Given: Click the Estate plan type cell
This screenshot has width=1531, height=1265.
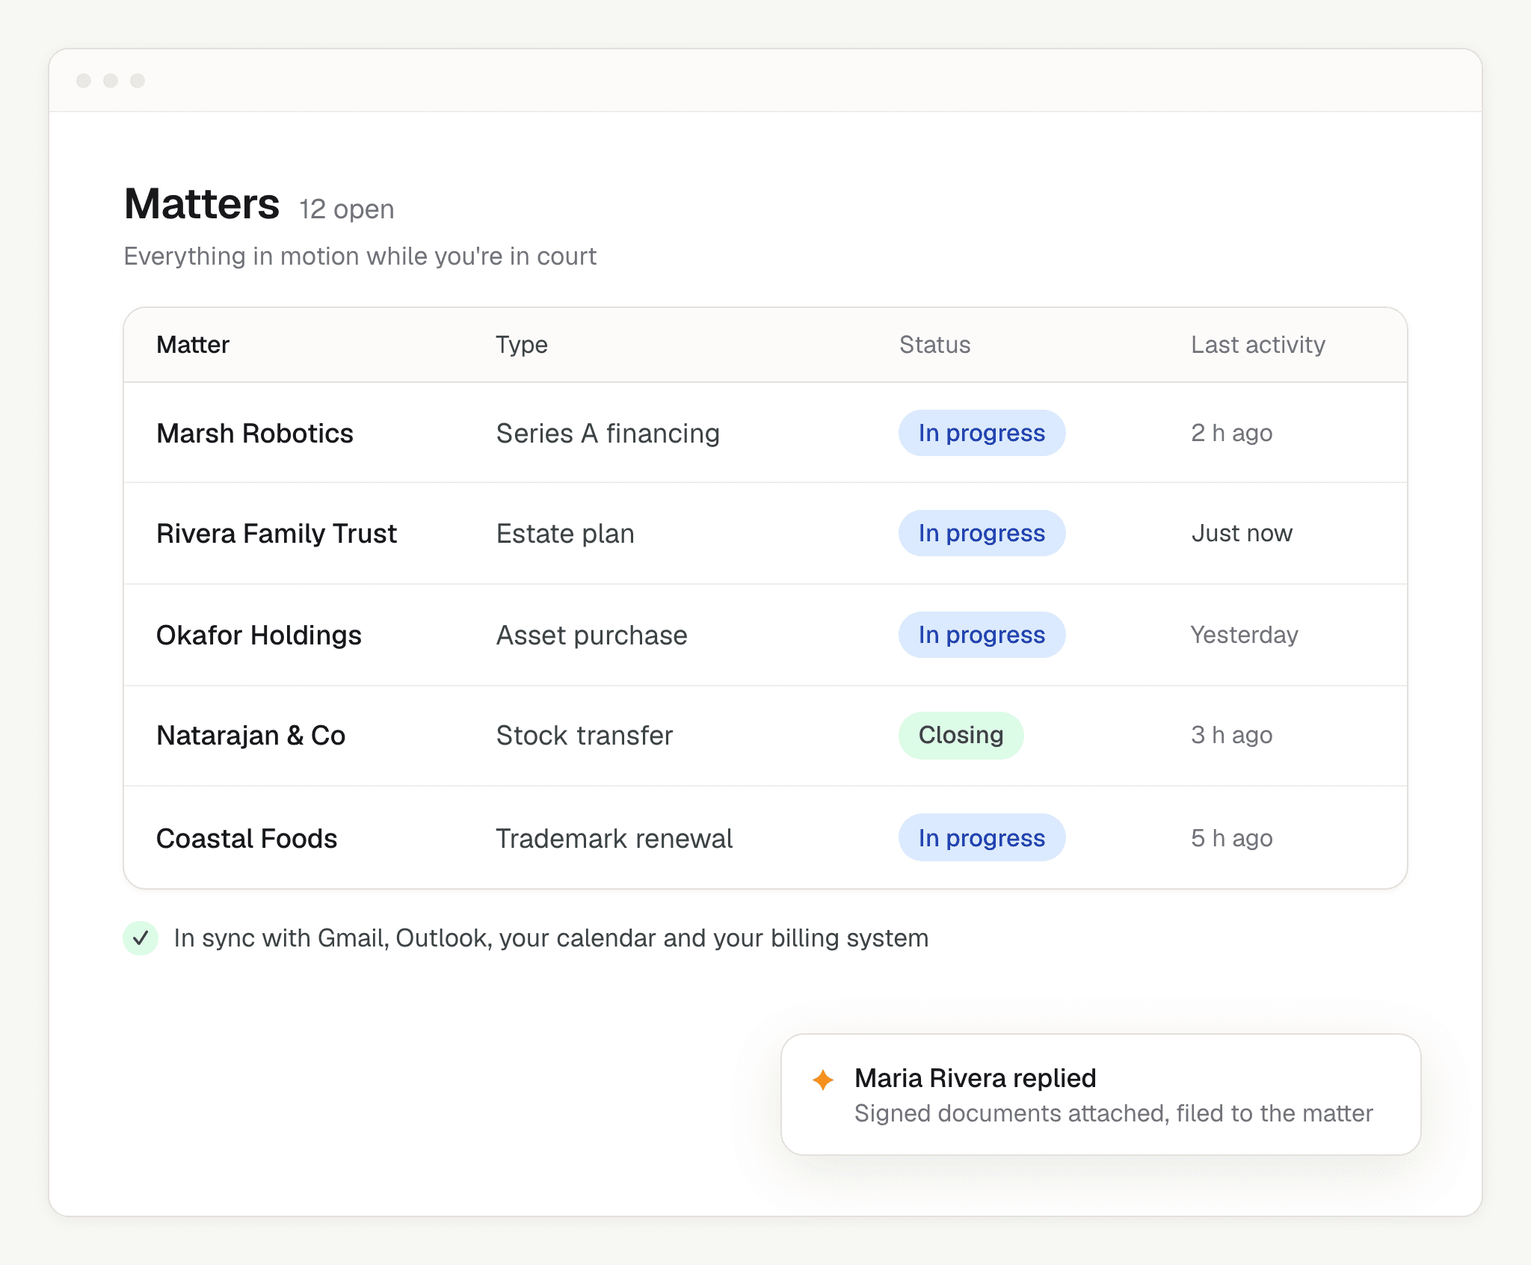Looking at the screenshot, I should (565, 534).
